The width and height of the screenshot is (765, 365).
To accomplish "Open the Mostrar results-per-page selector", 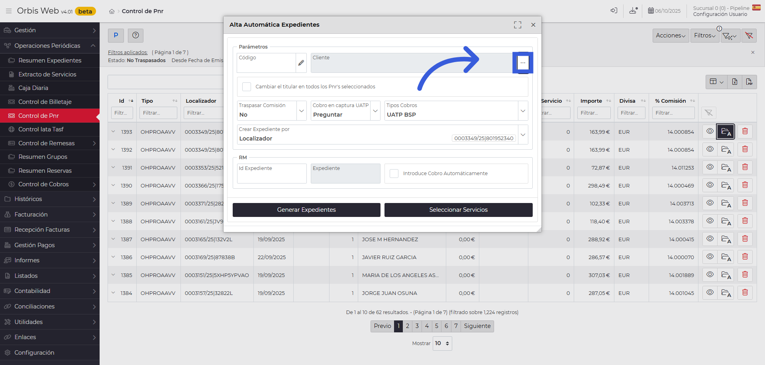I will (x=442, y=343).
